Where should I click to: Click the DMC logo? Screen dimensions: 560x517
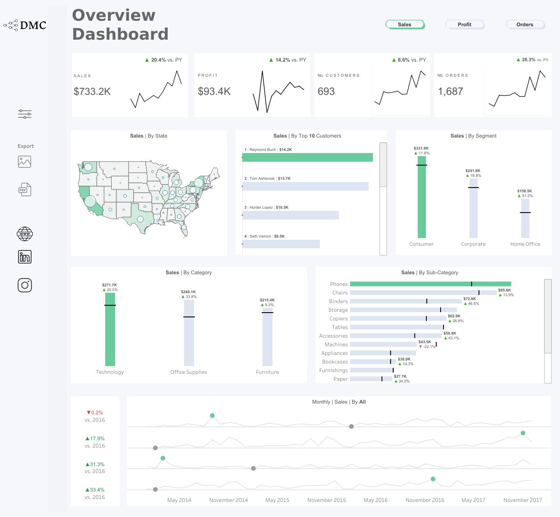click(x=25, y=25)
